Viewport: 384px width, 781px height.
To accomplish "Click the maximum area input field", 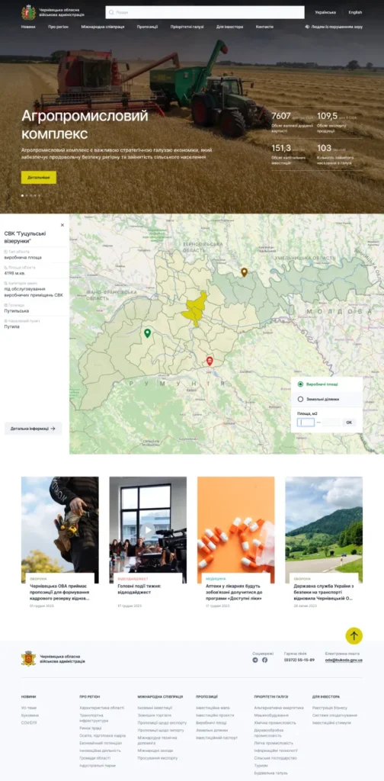I will (x=331, y=423).
